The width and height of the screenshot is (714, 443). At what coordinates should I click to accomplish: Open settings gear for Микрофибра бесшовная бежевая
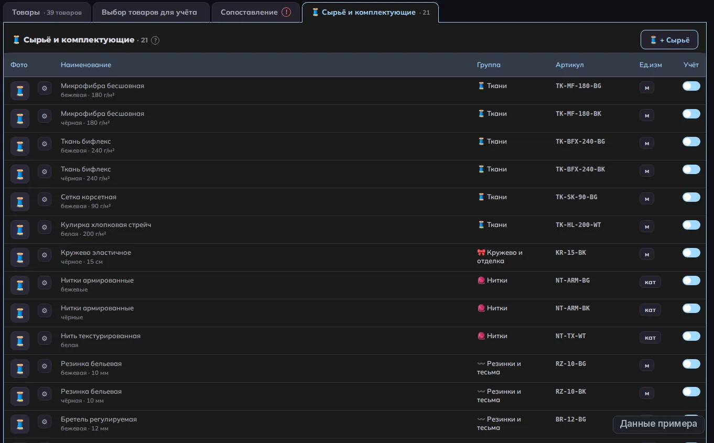tap(45, 88)
